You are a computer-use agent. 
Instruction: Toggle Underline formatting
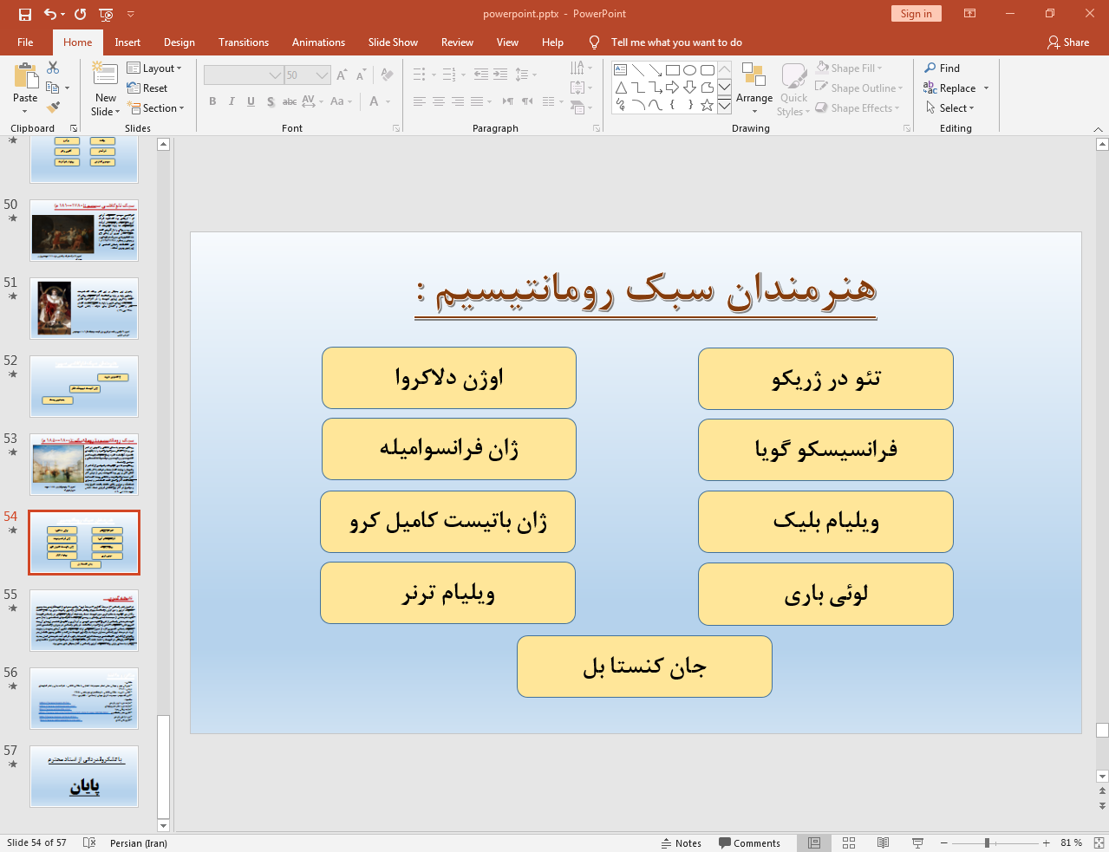(251, 101)
